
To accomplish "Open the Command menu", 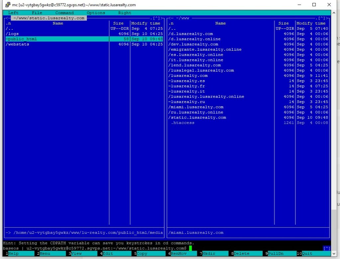I will [x=64, y=13].
